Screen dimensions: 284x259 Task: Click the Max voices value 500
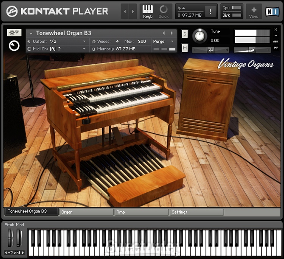[142, 42]
